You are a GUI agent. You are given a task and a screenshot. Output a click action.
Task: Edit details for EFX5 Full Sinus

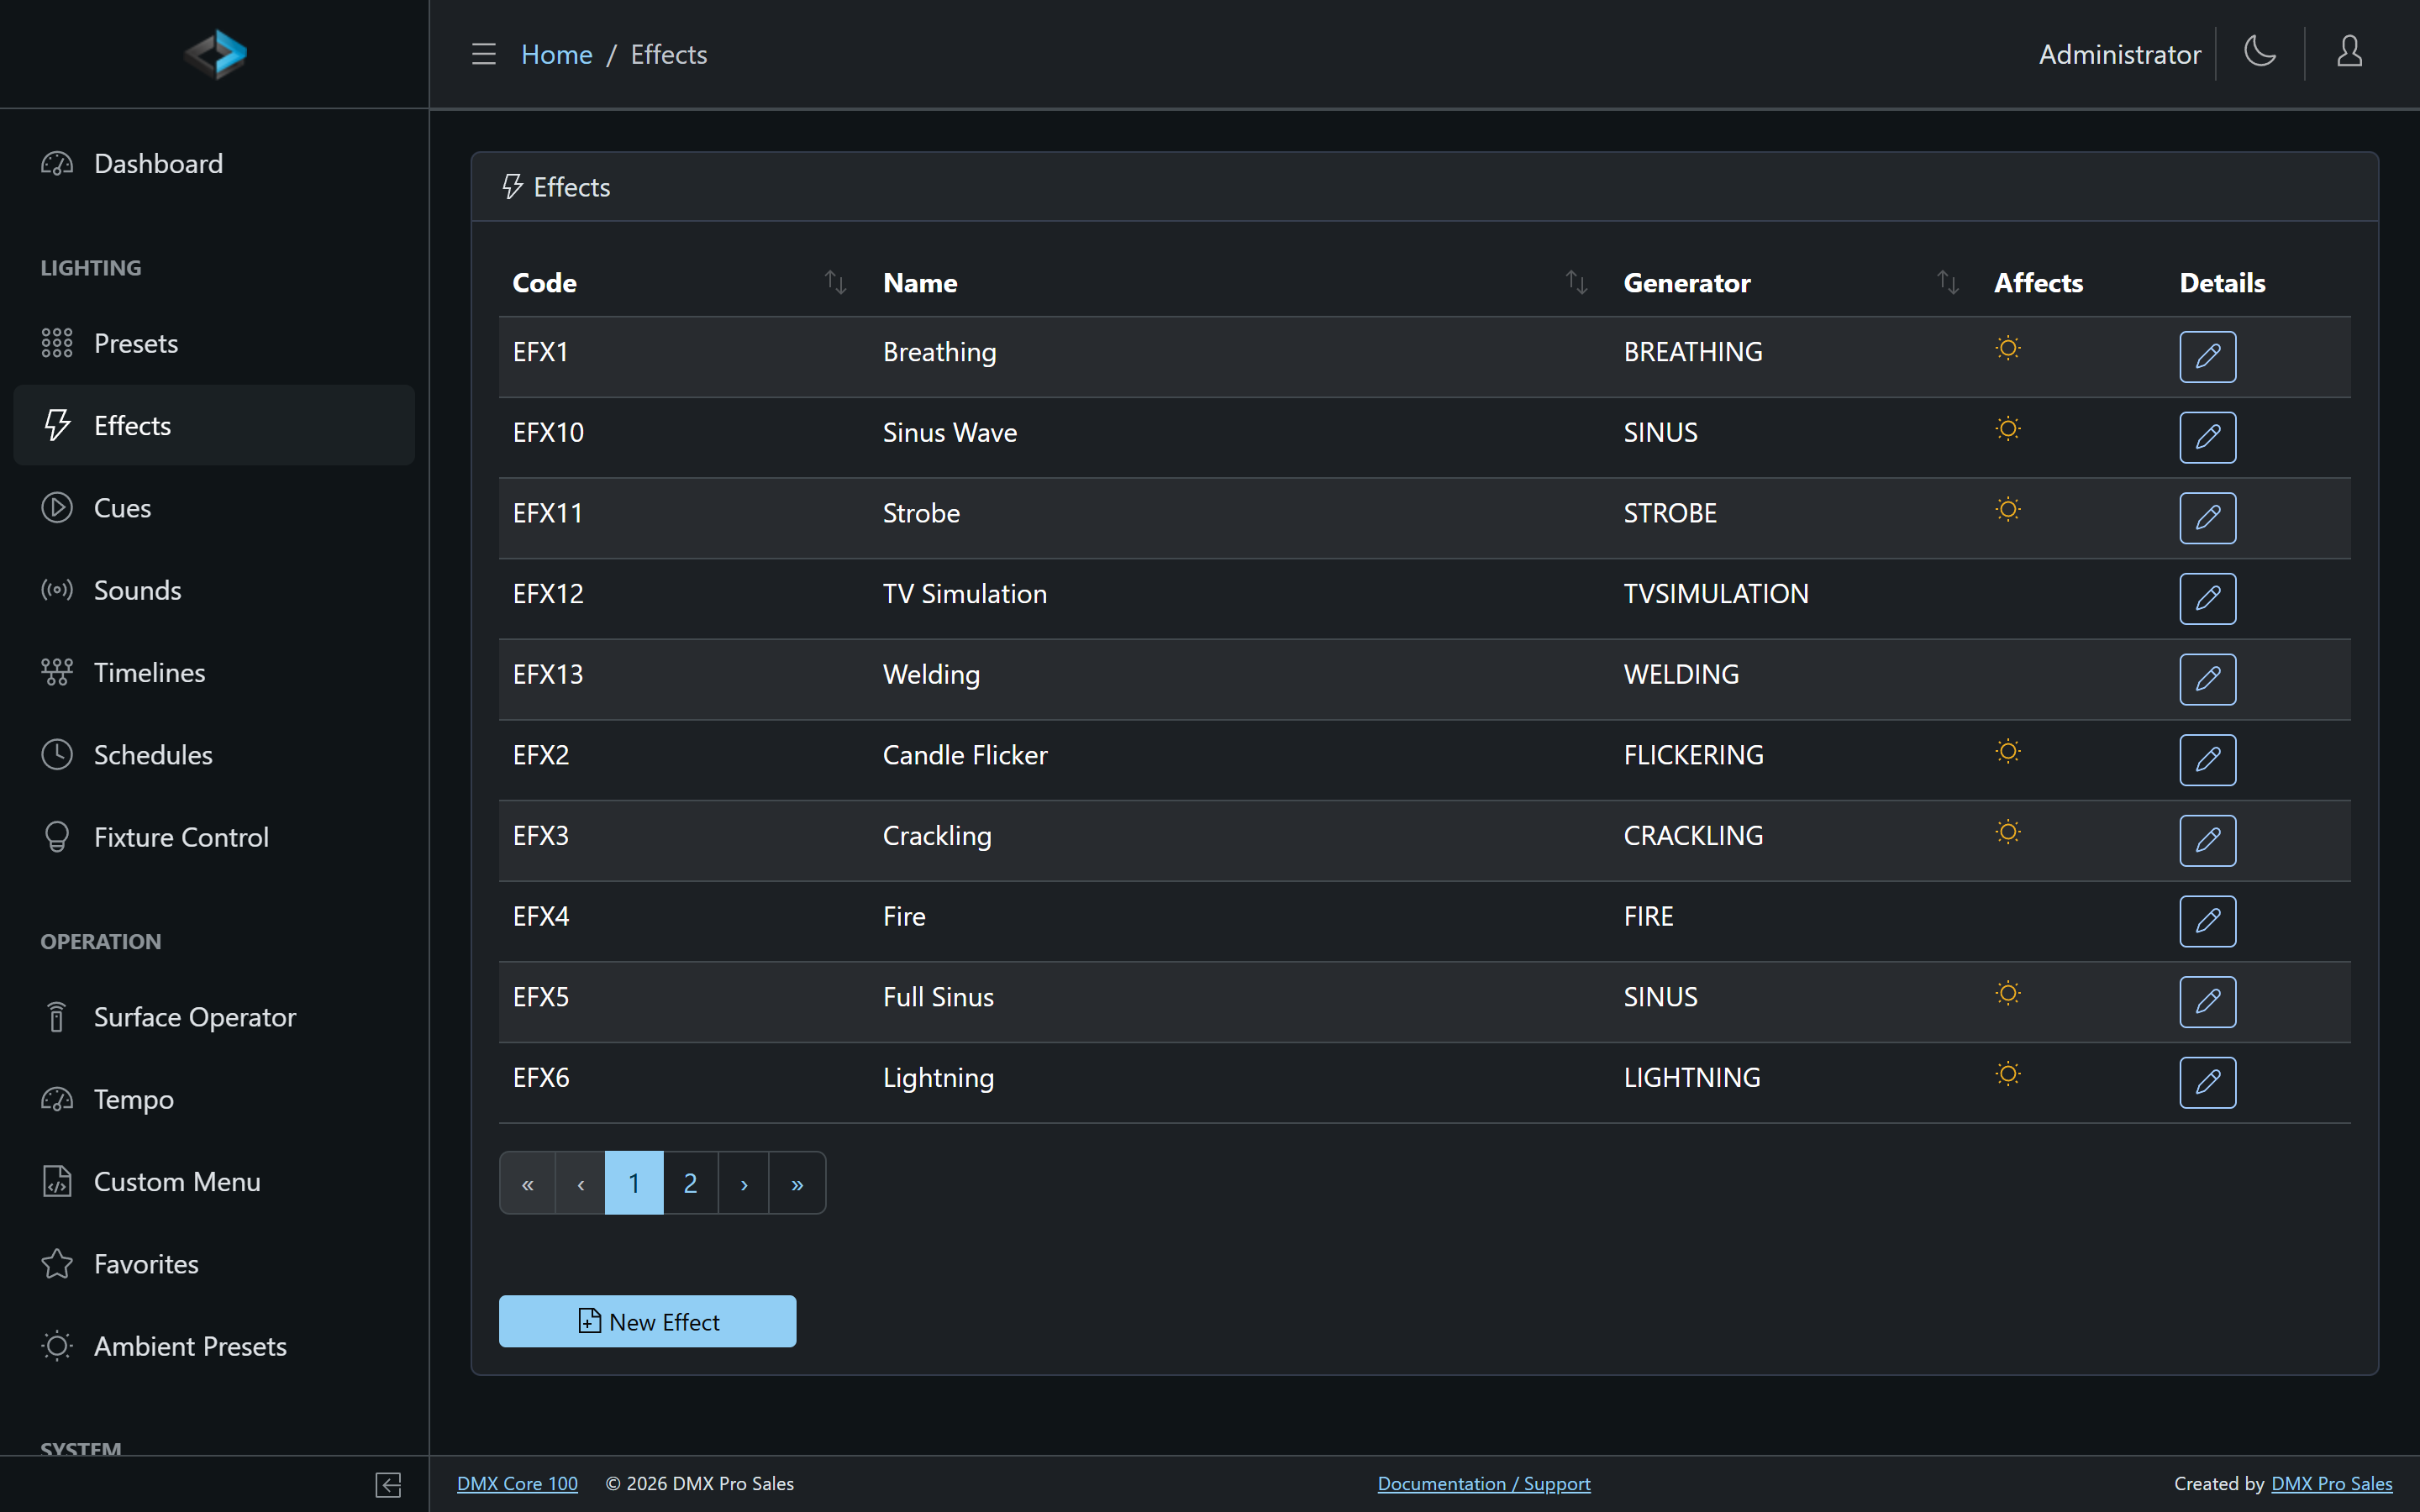tap(2207, 1002)
